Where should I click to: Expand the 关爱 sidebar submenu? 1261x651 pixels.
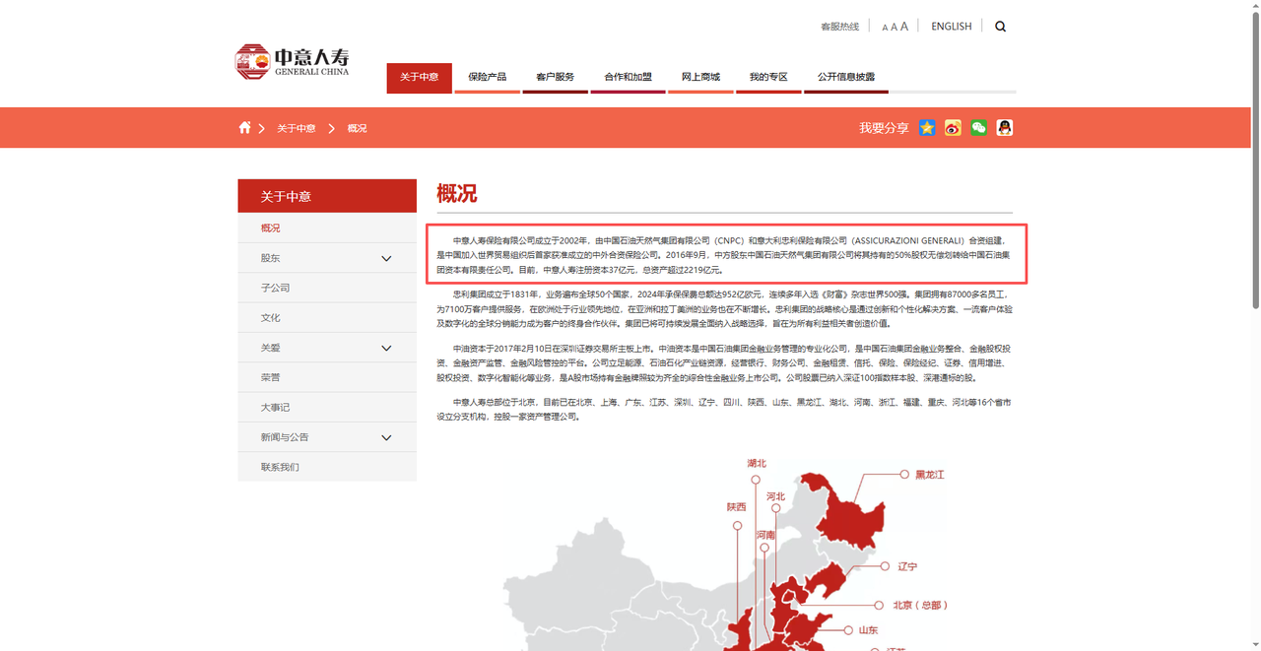386,348
